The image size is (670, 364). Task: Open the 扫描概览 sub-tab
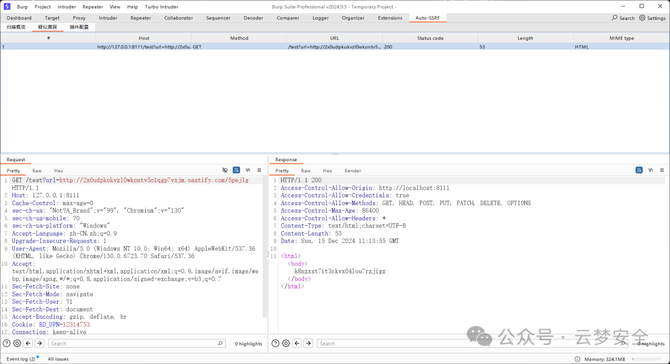16,27
